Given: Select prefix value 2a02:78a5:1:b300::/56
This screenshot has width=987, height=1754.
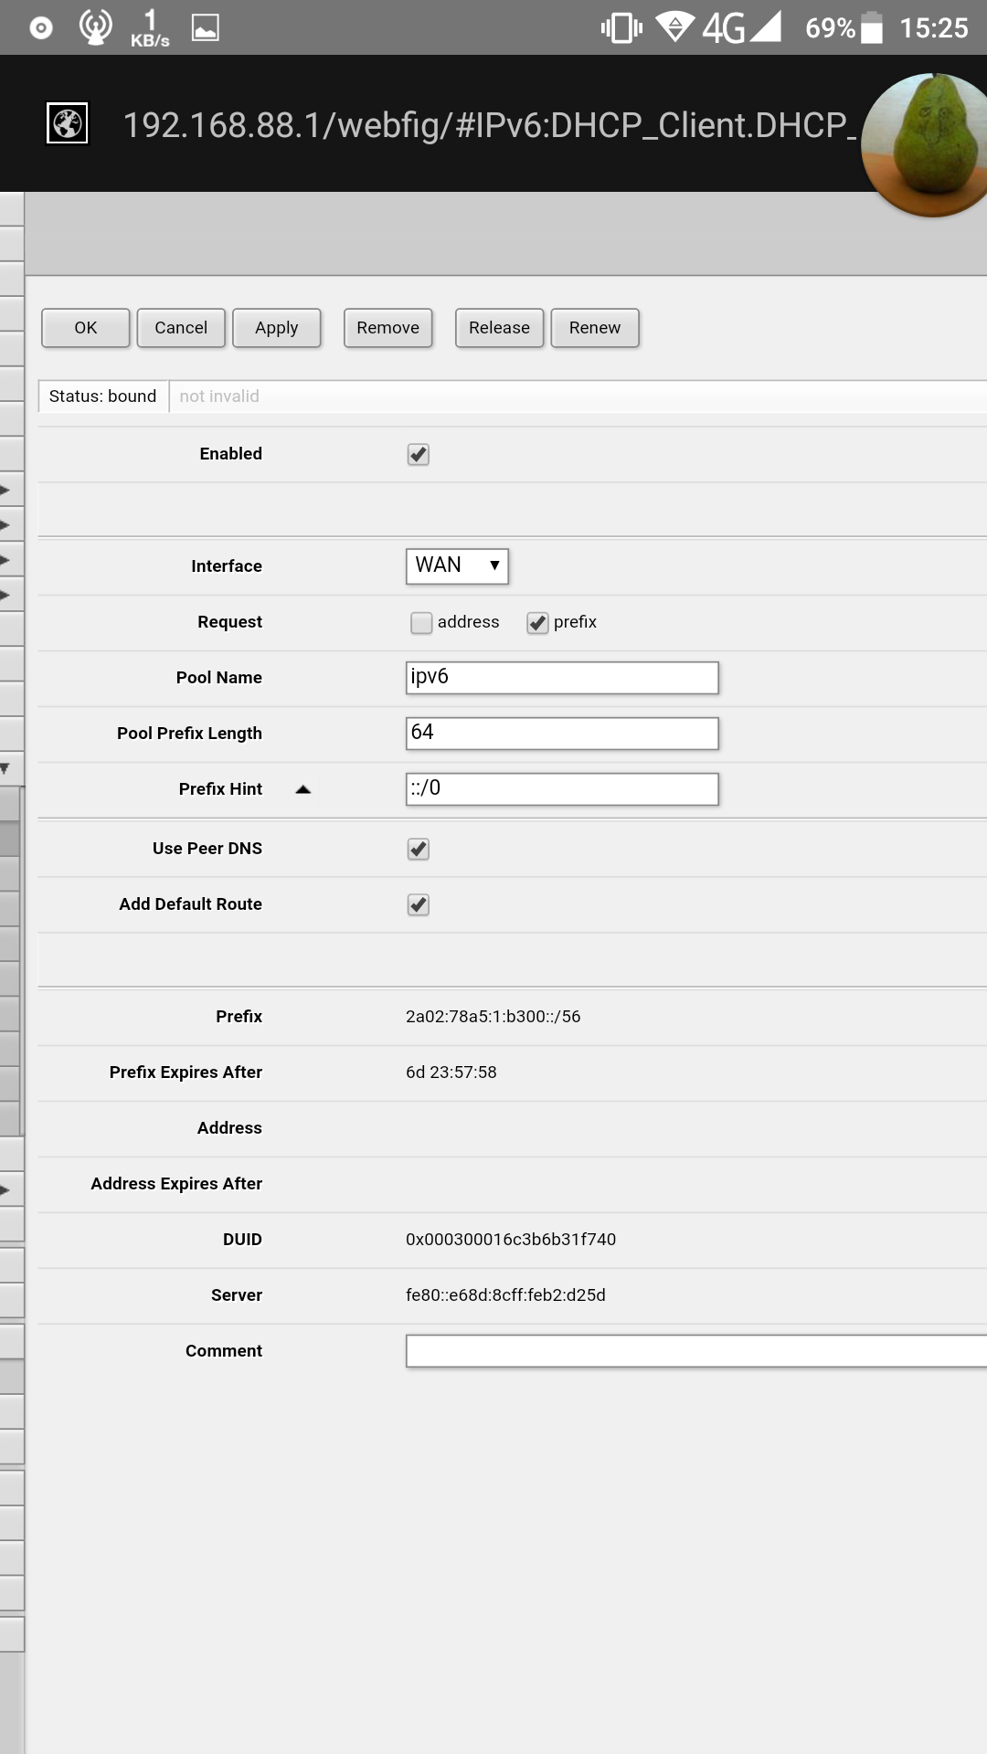Looking at the screenshot, I should point(493,1017).
